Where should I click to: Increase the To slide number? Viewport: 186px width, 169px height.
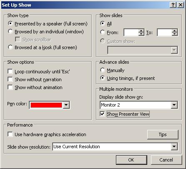[x=175, y=31]
